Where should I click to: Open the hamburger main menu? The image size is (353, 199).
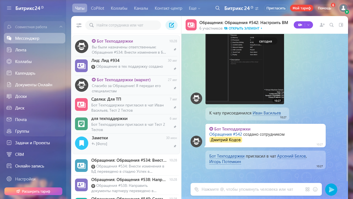(9, 8)
